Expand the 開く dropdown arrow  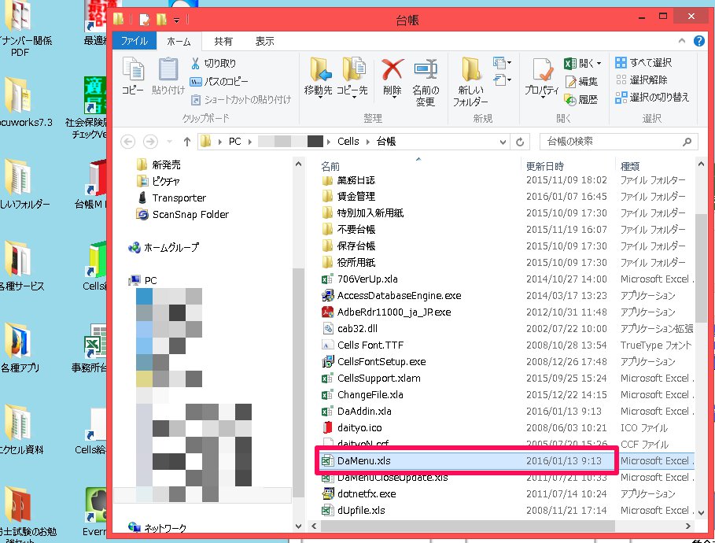click(599, 63)
